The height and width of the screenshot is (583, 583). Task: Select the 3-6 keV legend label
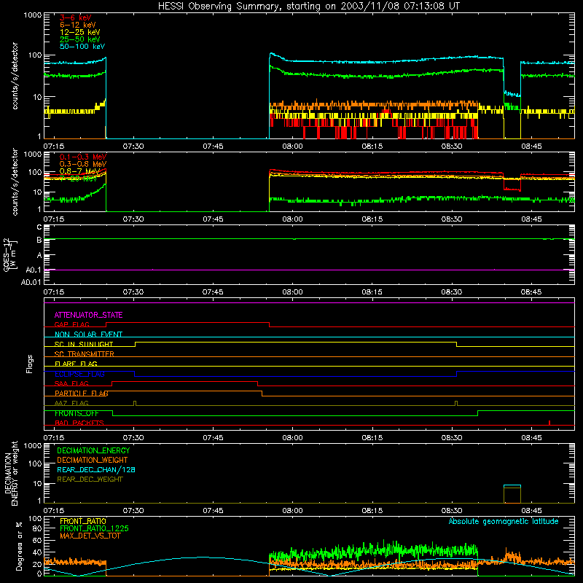[76, 17]
